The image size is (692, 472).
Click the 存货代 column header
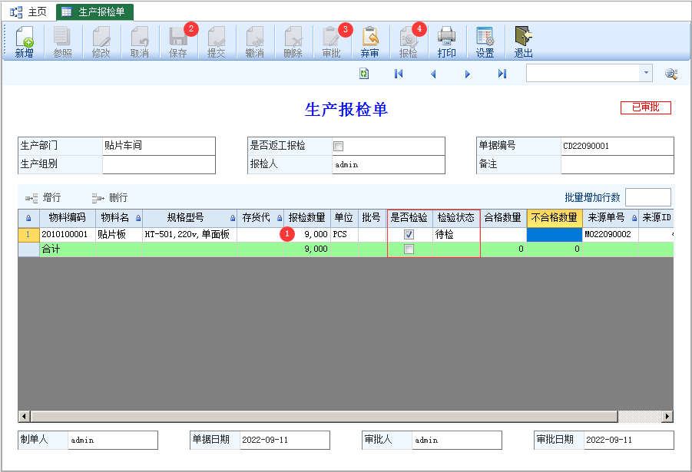[260, 218]
